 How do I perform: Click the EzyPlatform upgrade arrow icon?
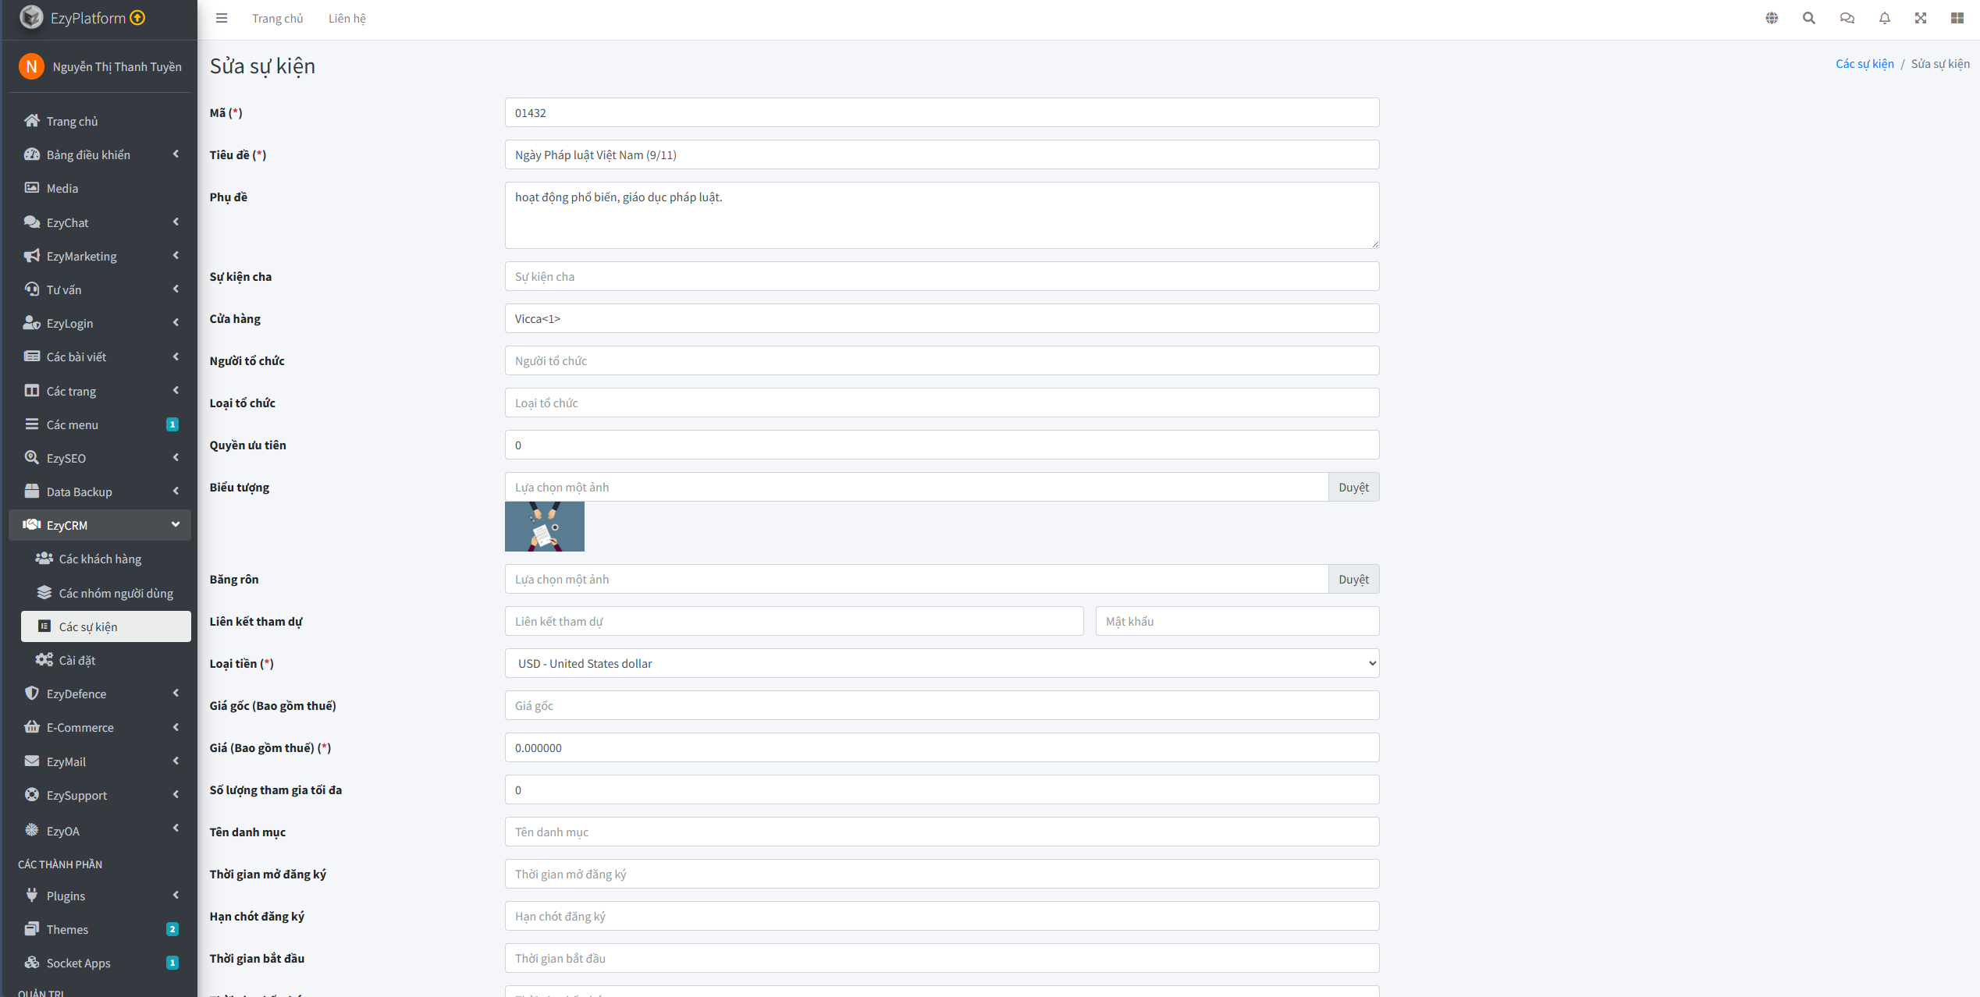(137, 18)
